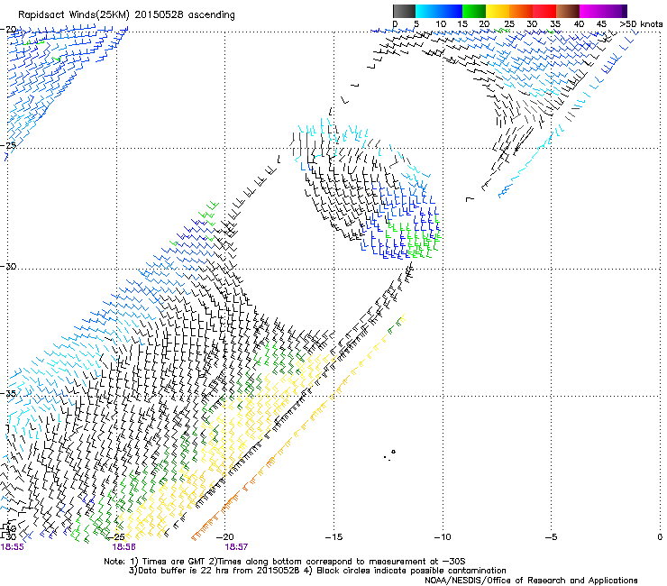The width and height of the screenshot is (667, 586).
Task: Click the purple '18:56' time label
Action: pyautogui.click(x=123, y=547)
